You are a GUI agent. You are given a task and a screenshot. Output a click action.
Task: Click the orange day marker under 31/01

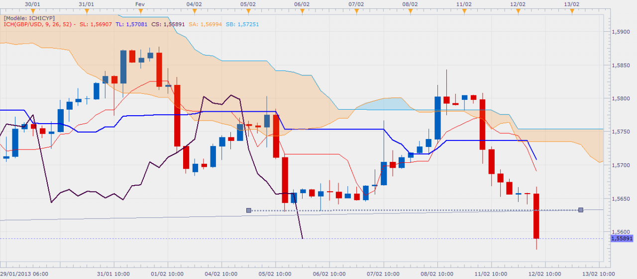[88, 10]
